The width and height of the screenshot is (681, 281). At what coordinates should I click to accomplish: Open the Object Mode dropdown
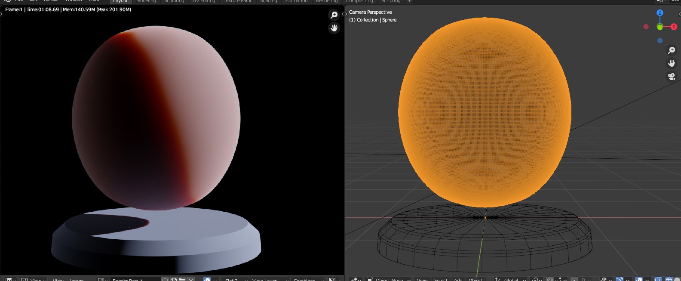pos(389,279)
